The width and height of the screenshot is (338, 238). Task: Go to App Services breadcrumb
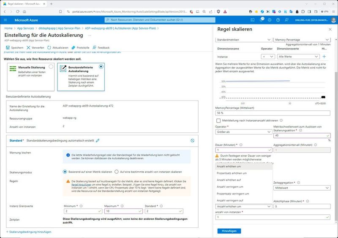(x=25, y=28)
